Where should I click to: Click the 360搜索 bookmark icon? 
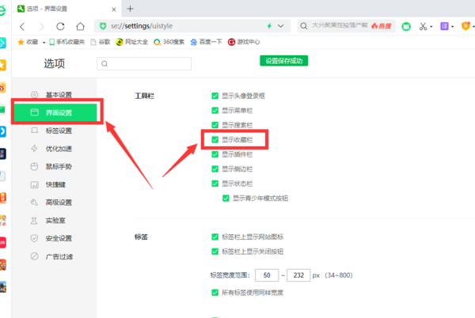click(x=158, y=42)
